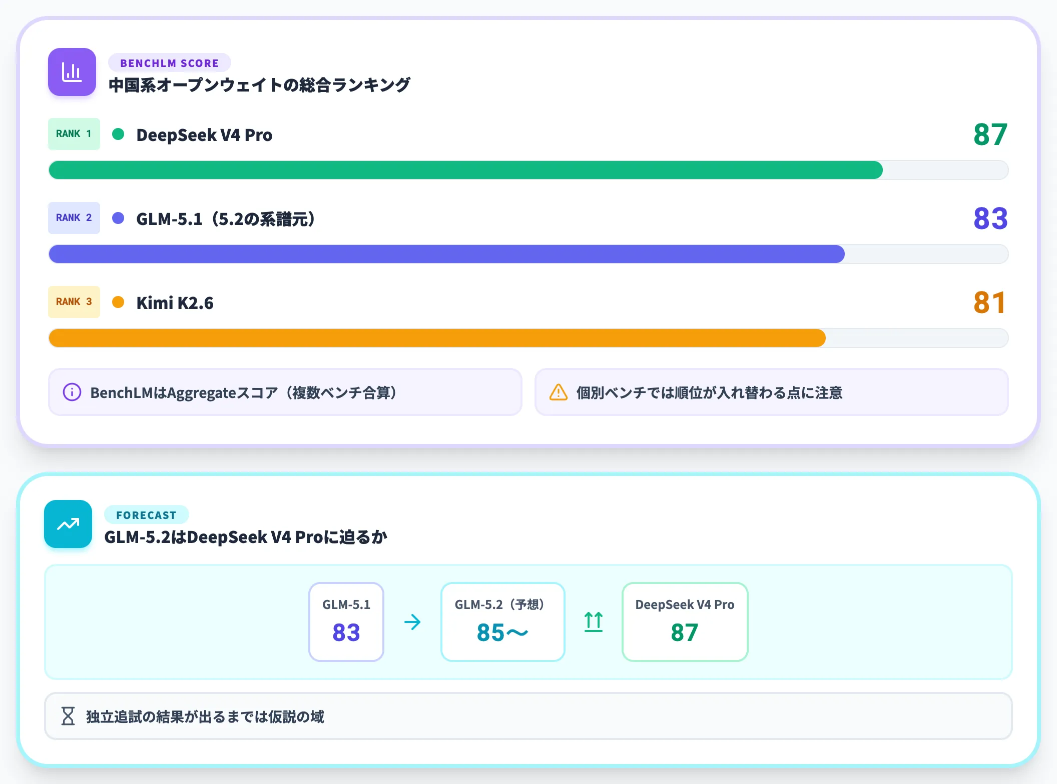Click the 中国系オープンウェイトの総合ランキング heading

[x=259, y=85]
